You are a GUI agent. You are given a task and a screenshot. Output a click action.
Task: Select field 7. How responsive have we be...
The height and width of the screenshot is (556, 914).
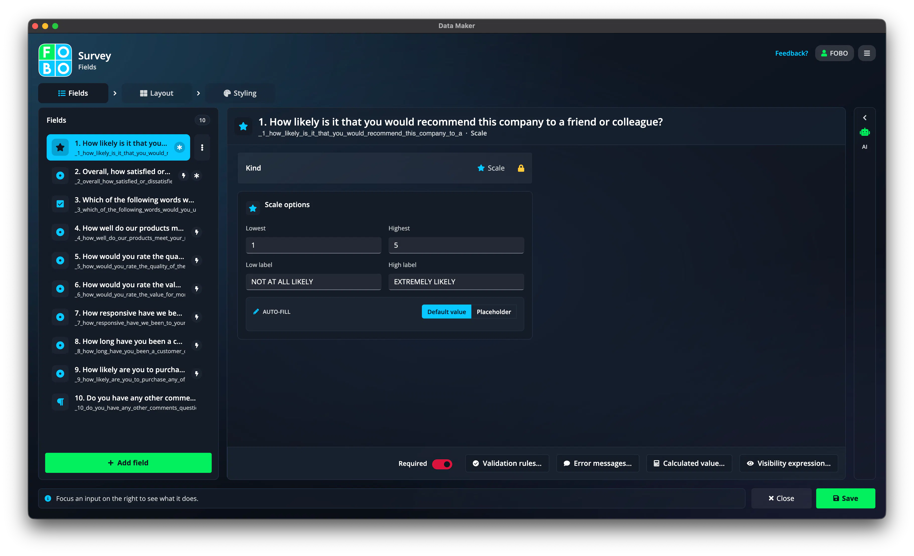coord(128,318)
